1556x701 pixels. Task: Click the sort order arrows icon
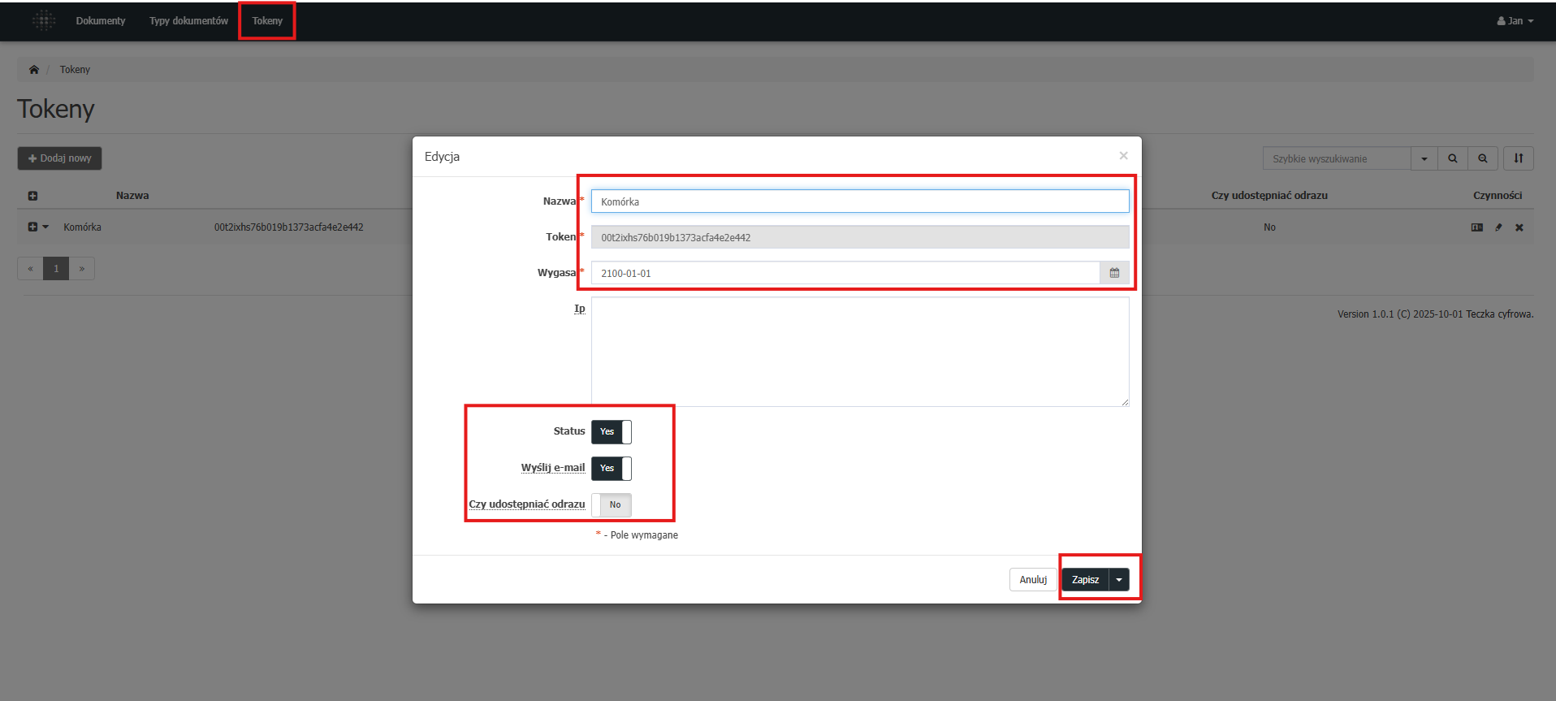pos(1518,158)
